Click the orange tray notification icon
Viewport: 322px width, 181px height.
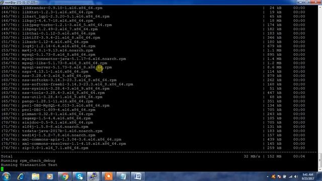[x=273, y=176]
